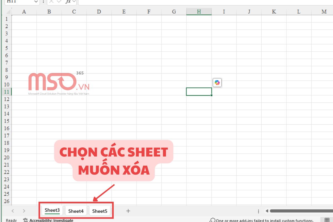This screenshot has width=333, height=222.
Task: Click the horizontal scrollbar thumb
Action: pos(301,211)
